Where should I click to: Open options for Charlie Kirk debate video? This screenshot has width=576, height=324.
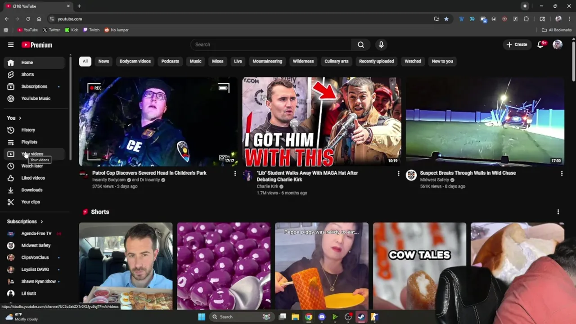[x=398, y=173]
